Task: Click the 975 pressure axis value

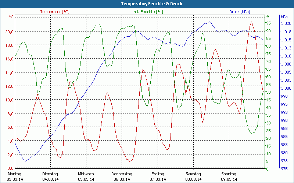Action: [284, 169]
